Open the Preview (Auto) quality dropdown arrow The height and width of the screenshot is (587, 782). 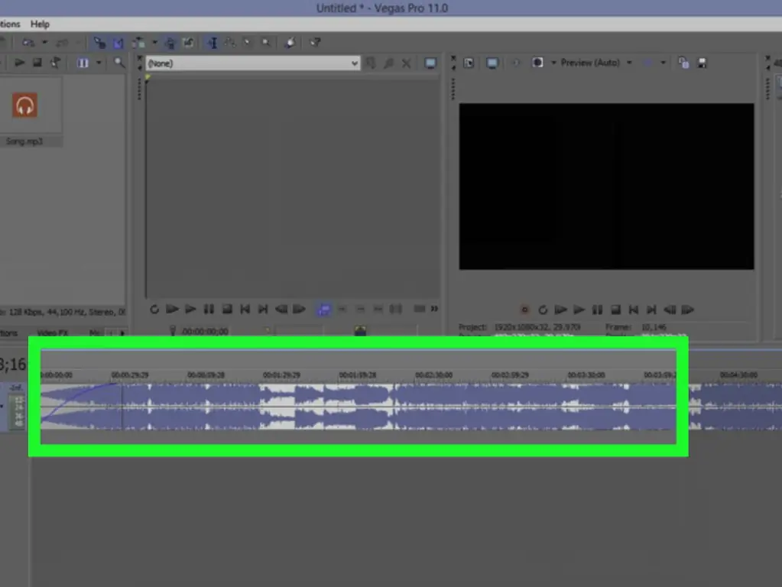tap(629, 63)
